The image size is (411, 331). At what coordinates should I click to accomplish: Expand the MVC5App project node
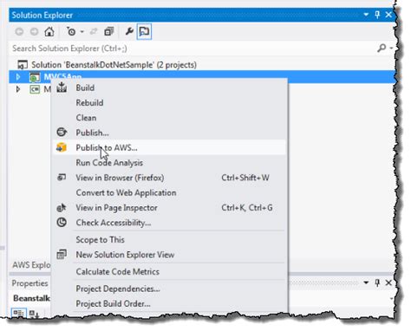pos(18,77)
